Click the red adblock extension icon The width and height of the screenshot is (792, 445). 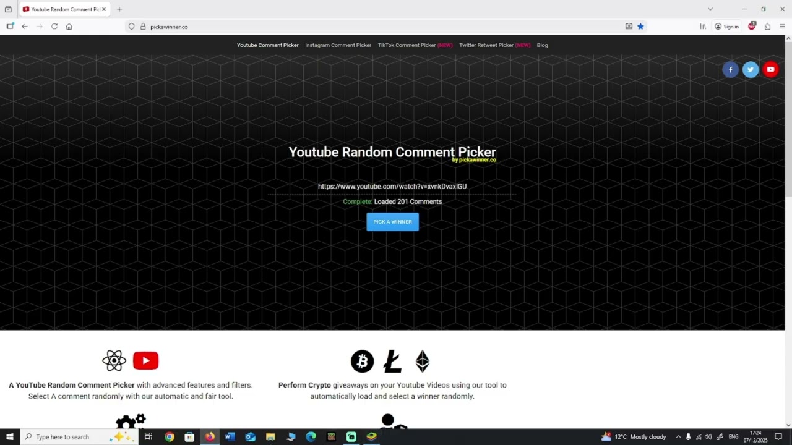pos(752,26)
